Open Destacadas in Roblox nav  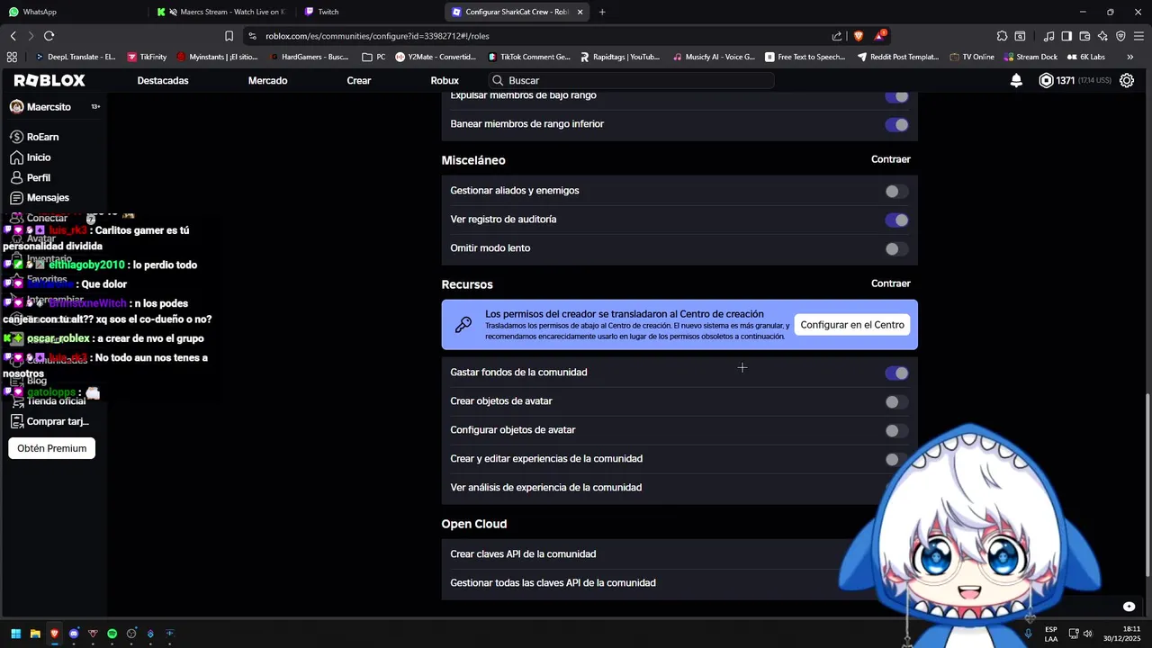tap(163, 80)
